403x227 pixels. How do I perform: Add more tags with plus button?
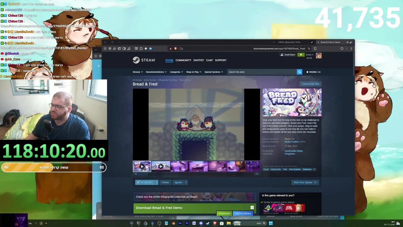[x=314, y=169]
